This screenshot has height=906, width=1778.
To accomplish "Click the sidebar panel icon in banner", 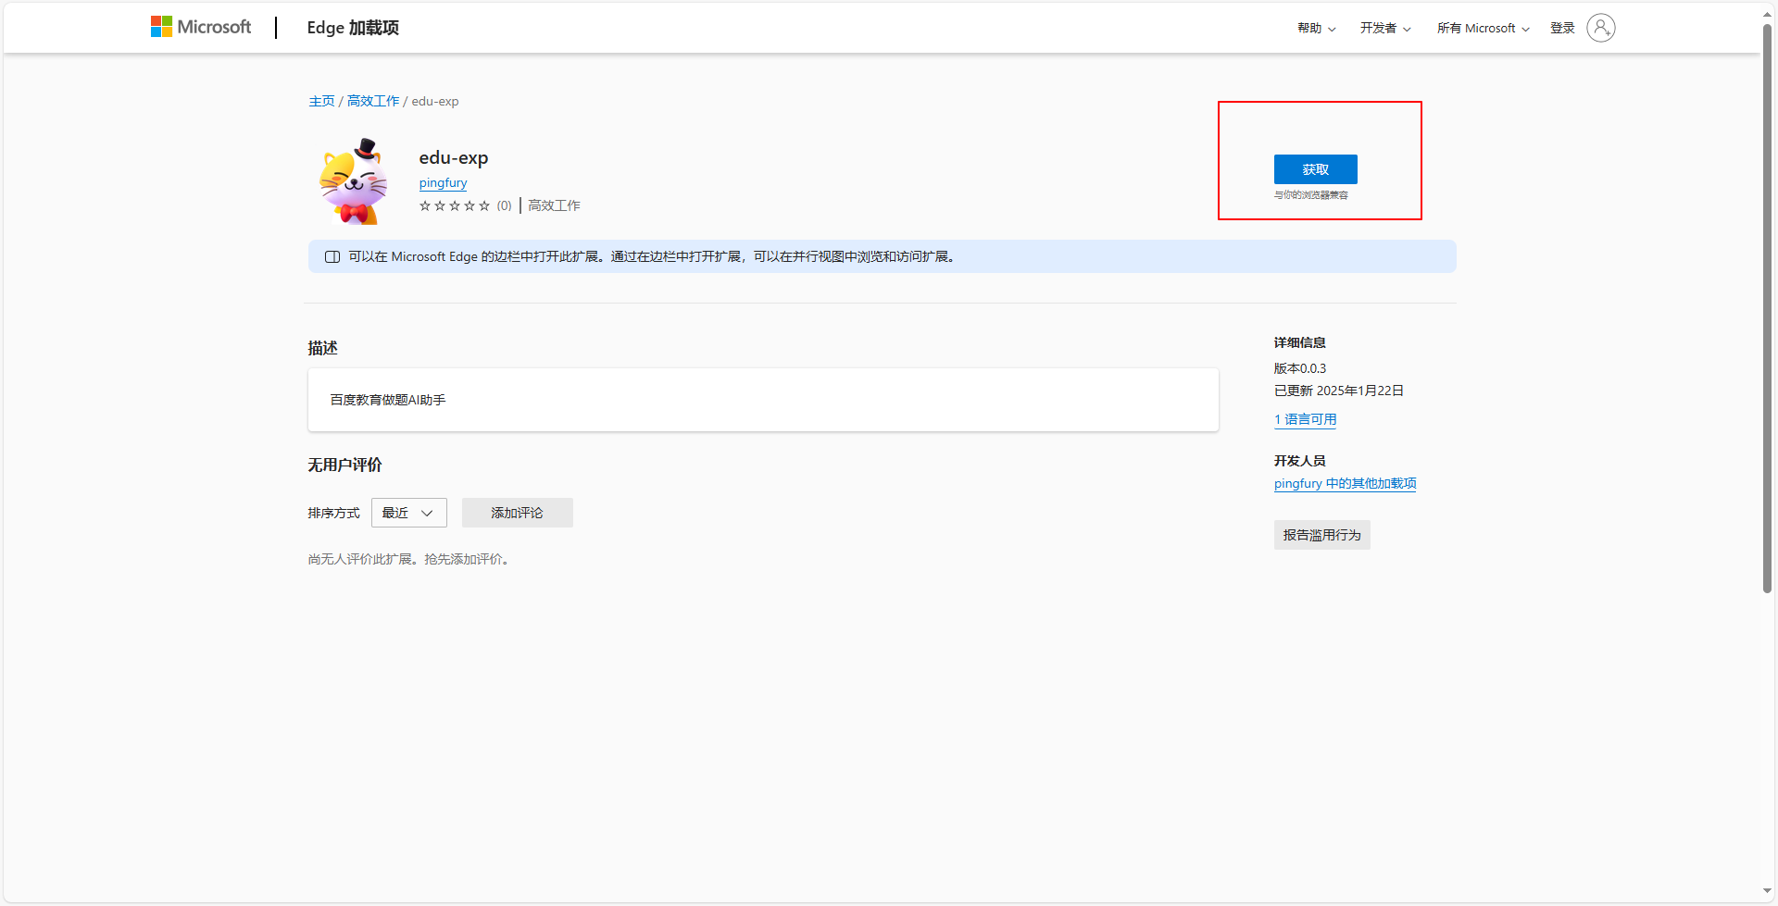I will 332,257.
